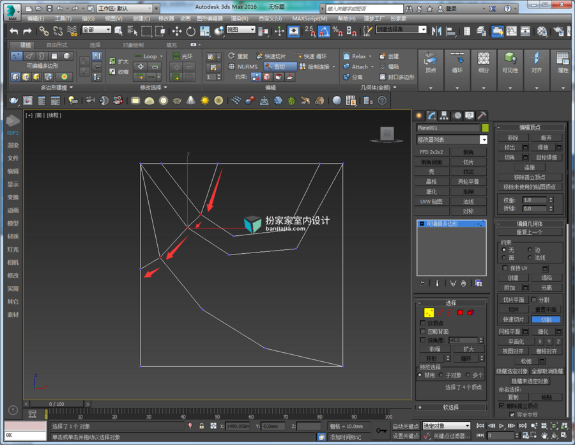Click the selection lock icon in status bar

pyautogui.click(x=201, y=426)
